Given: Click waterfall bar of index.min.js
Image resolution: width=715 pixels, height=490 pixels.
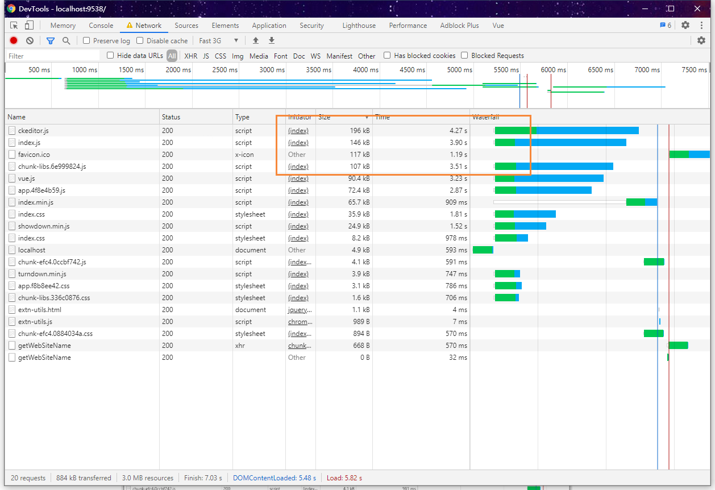Looking at the screenshot, I should pyautogui.click(x=642, y=202).
